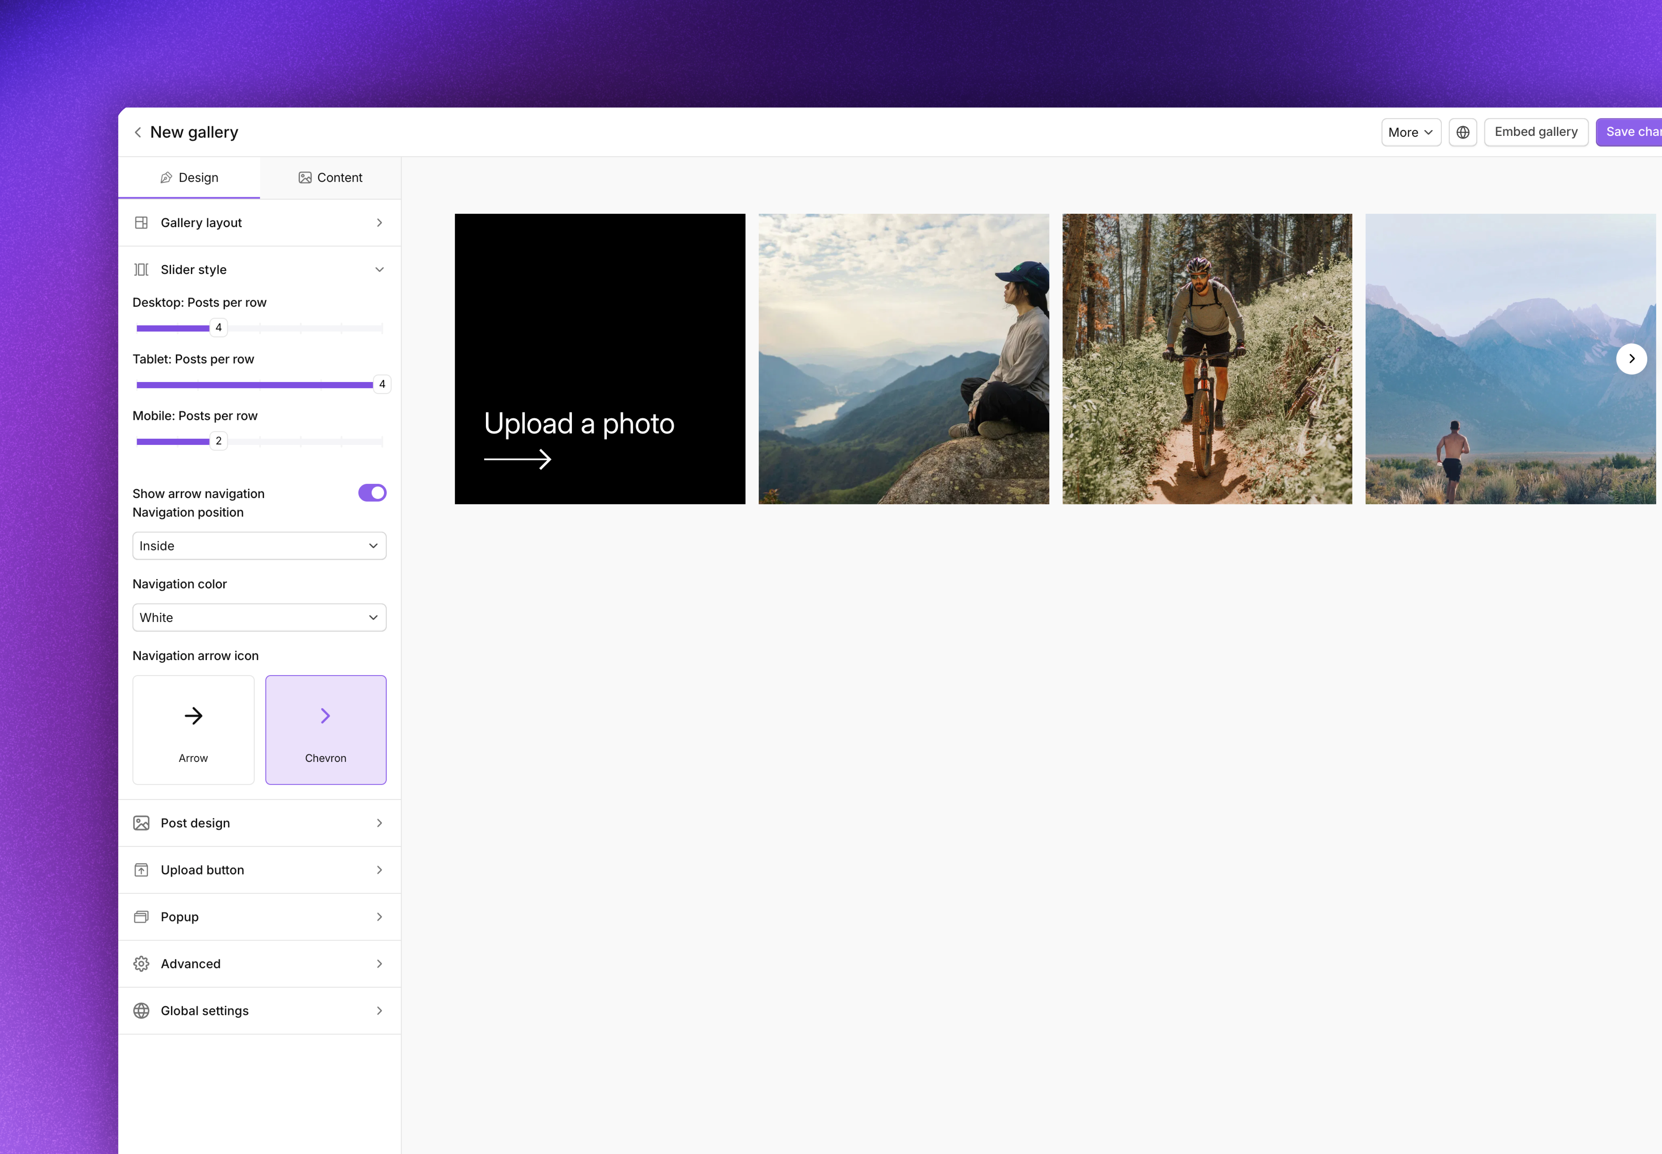
Task: Open the Post design settings icon
Action: click(142, 823)
